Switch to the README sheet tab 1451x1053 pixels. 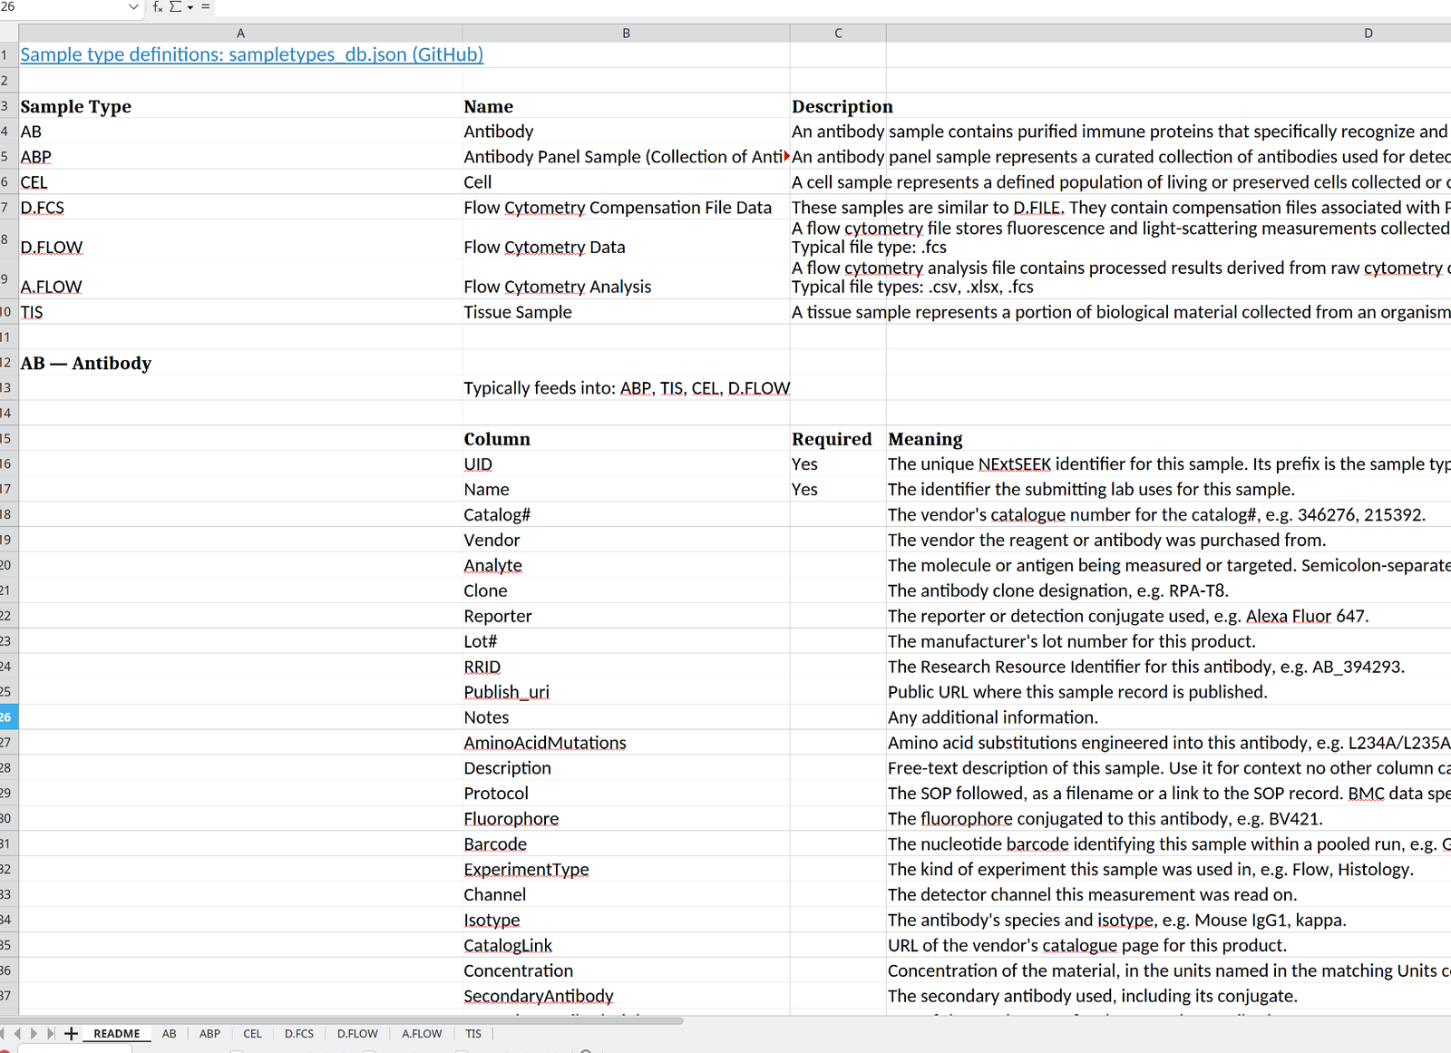click(x=117, y=1033)
